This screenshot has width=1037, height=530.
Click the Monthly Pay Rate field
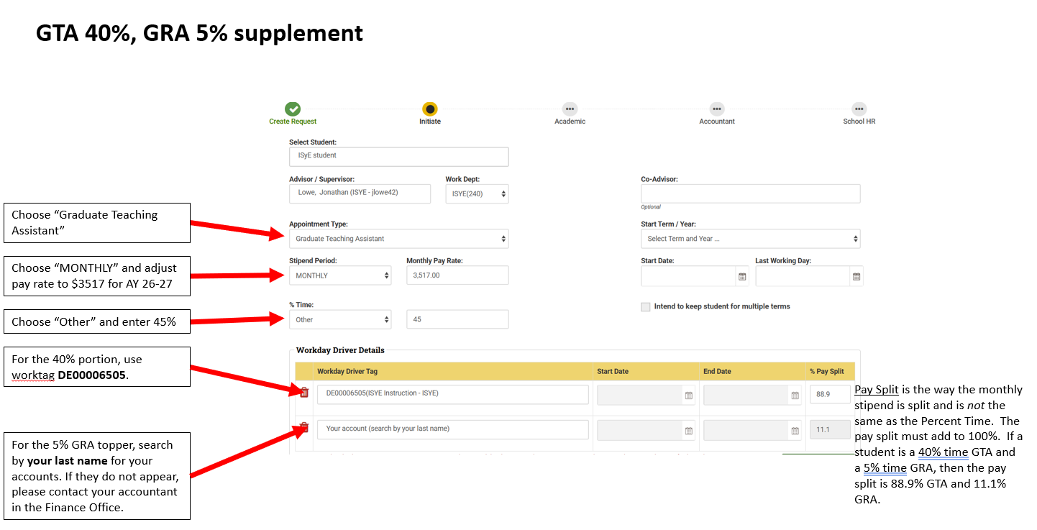[457, 275]
